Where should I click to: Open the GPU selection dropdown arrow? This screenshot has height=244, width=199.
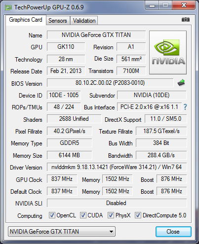coord(111,232)
